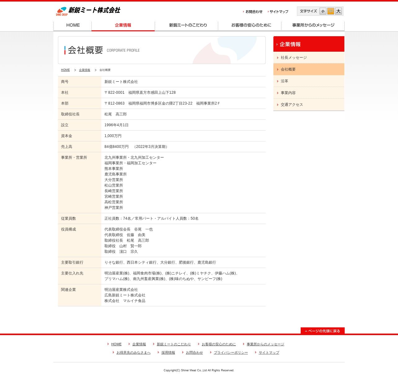This screenshot has height=384, width=398.
Task: Click 取締役 山村 賢一郎
Action: (x=123, y=246)
